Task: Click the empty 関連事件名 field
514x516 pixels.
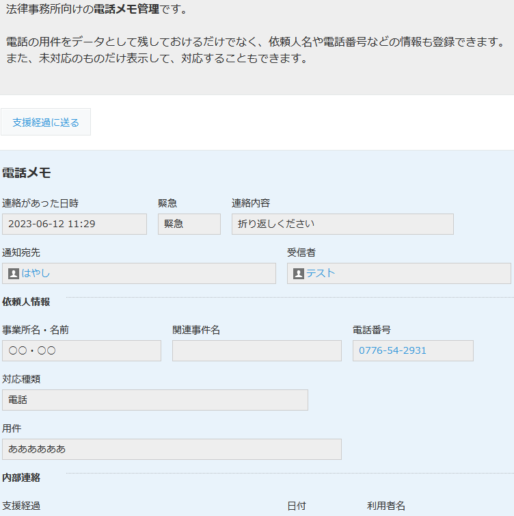Action: click(x=256, y=350)
